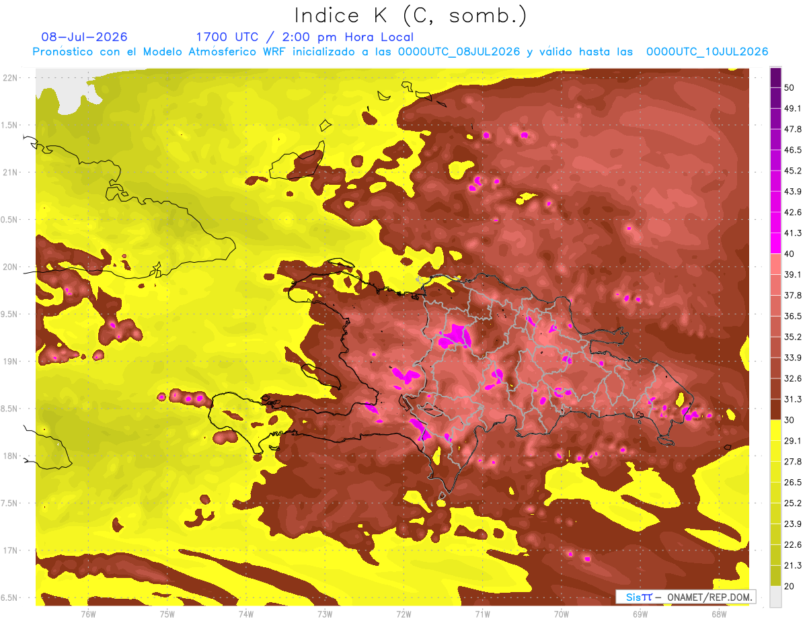Click the latitude axis label '21N'
This screenshot has height=623, width=807.
(x=11, y=173)
